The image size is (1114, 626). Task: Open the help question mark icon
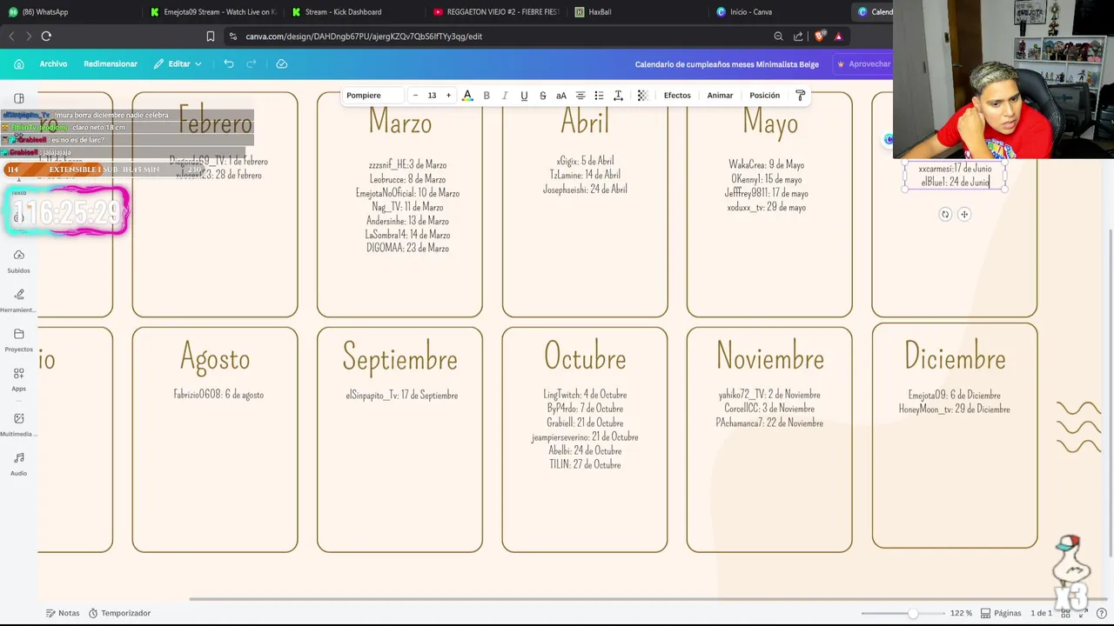(1102, 613)
